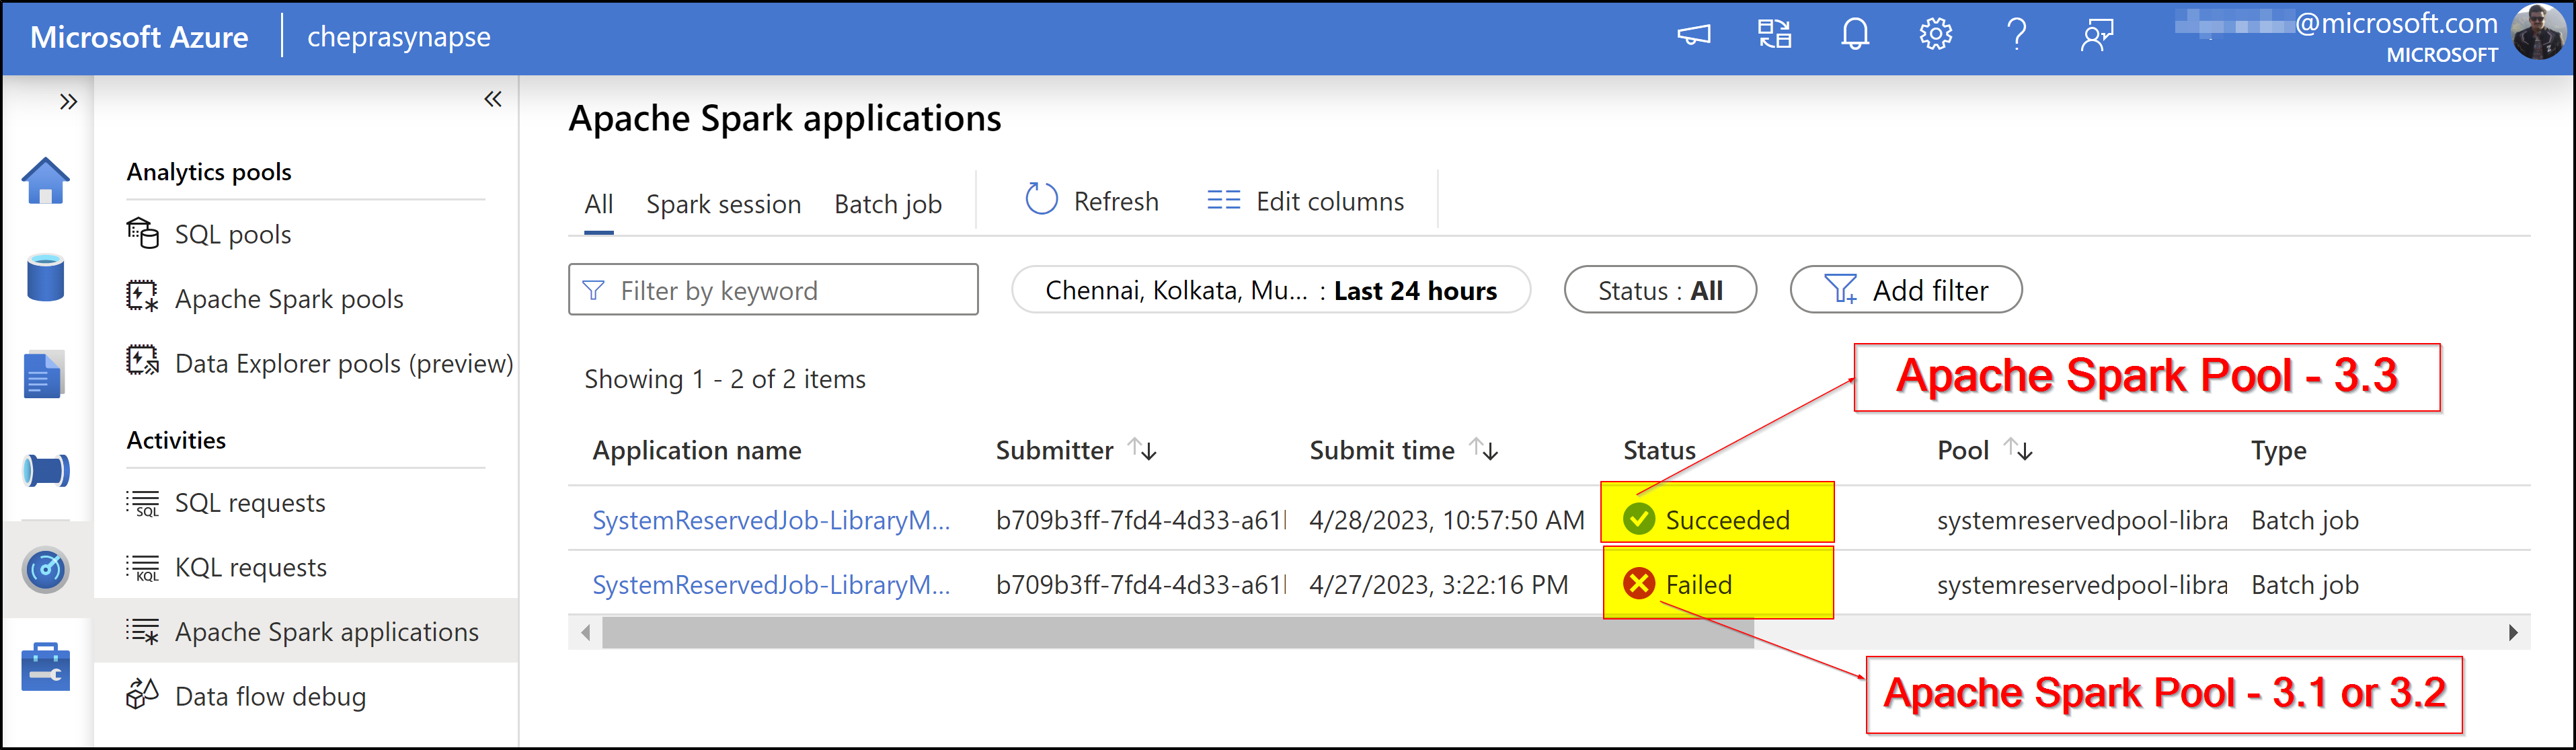
Task: Open the Failed SystemReservedJob-LibraryM application
Action: 771,584
